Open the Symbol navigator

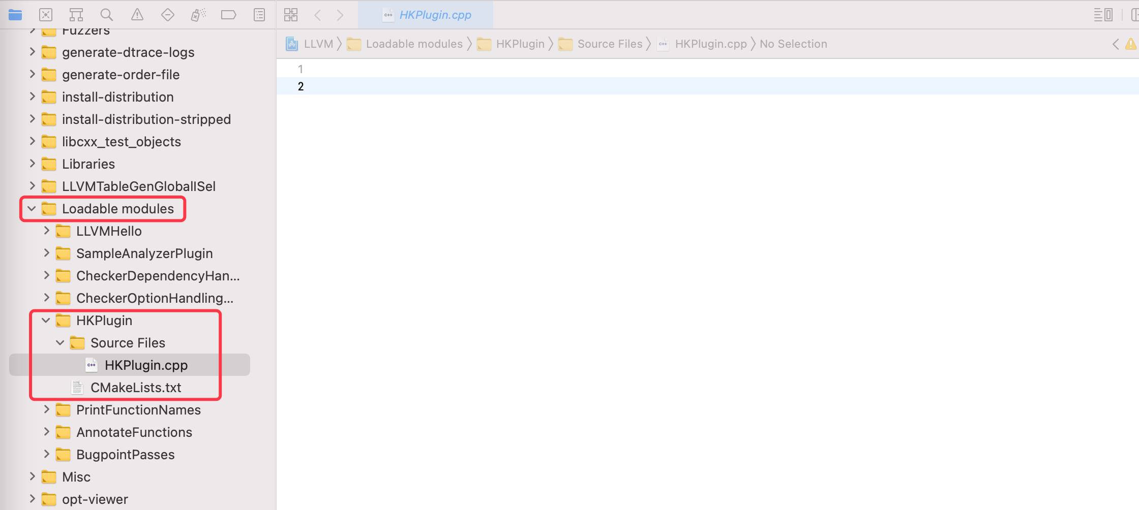pos(76,15)
